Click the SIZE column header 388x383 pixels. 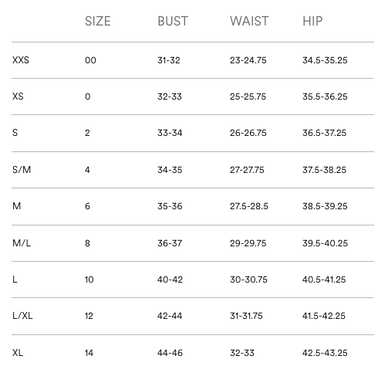point(98,21)
